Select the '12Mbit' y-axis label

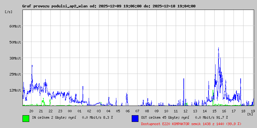click(15, 90)
